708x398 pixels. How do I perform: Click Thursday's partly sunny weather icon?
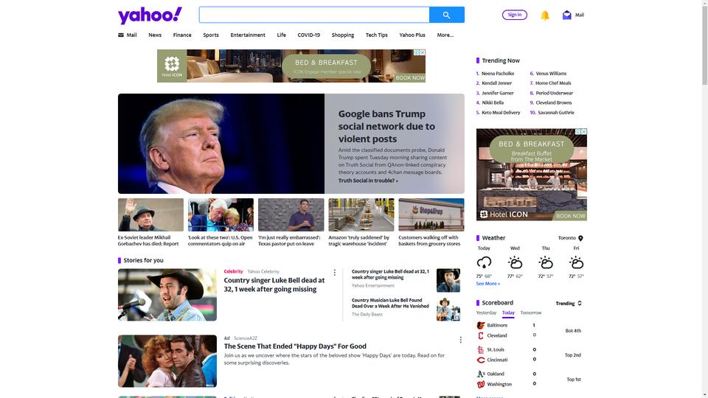(546, 262)
